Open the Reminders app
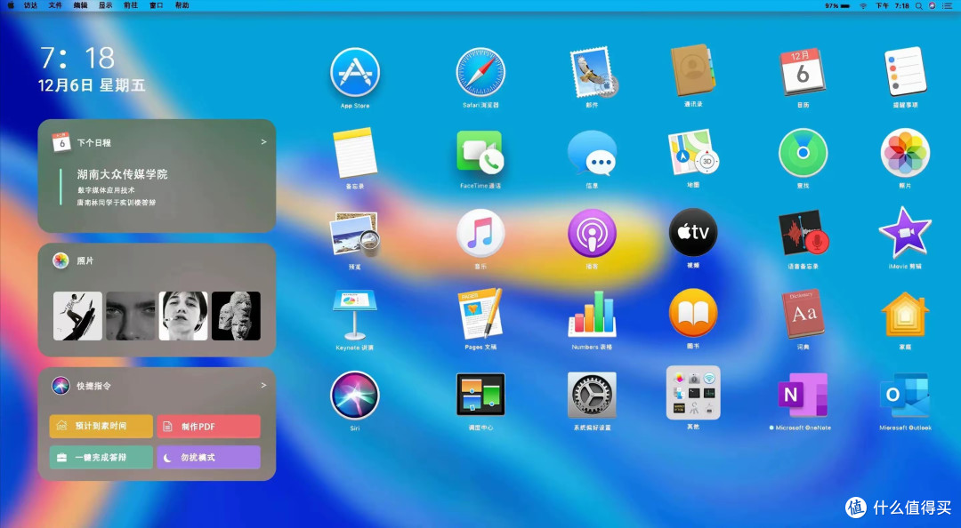The image size is (961, 528). pos(905,72)
